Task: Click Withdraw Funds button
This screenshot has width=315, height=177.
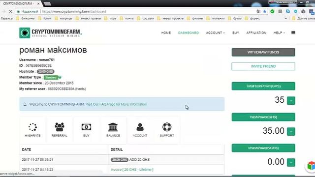Action: 263,52
